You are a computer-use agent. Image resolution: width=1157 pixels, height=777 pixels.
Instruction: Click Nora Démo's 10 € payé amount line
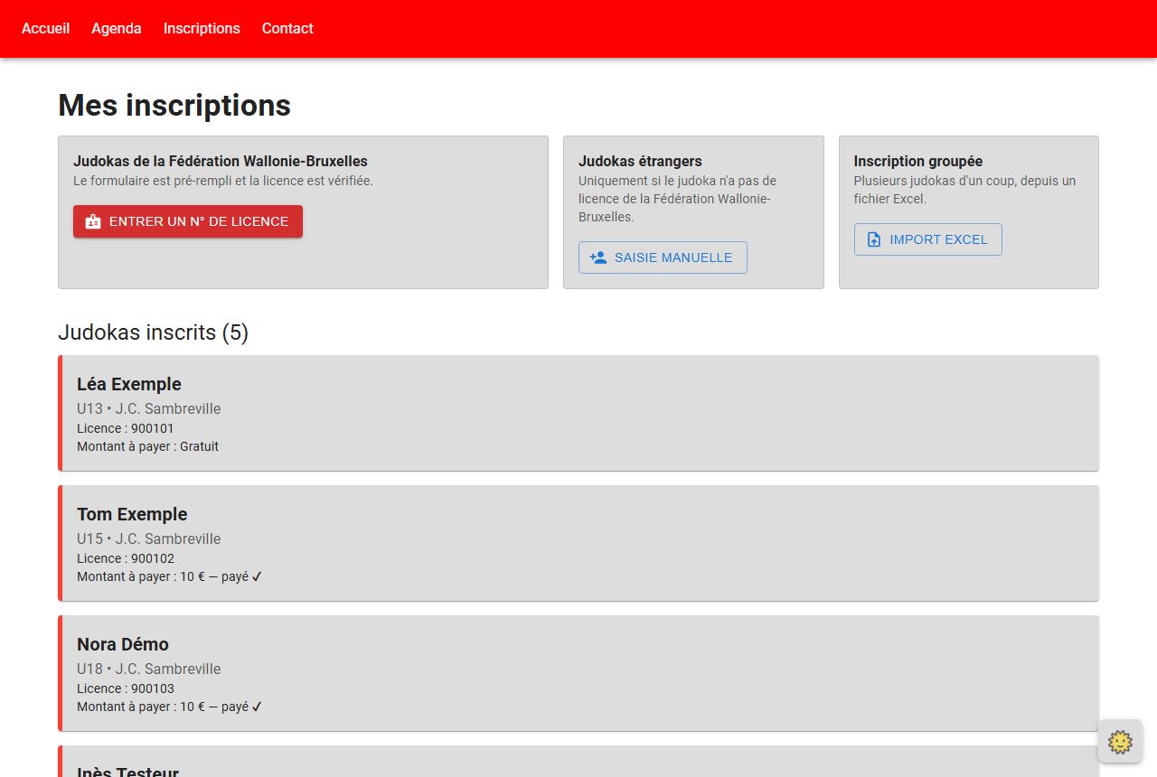pos(170,707)
